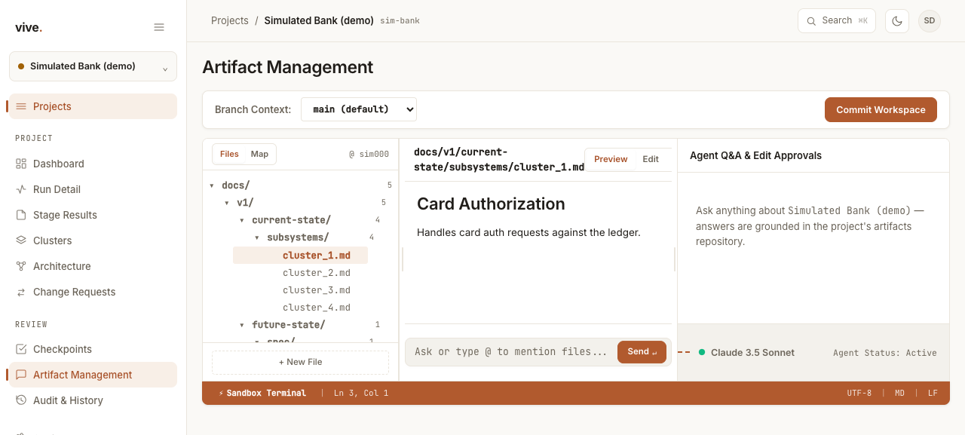Click the MD language indicator
The image size is (965, 435).
point(899,393)
